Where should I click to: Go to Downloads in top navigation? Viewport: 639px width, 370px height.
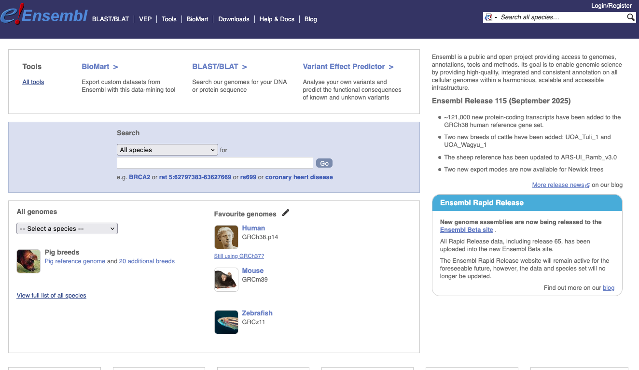click(234, 19)
